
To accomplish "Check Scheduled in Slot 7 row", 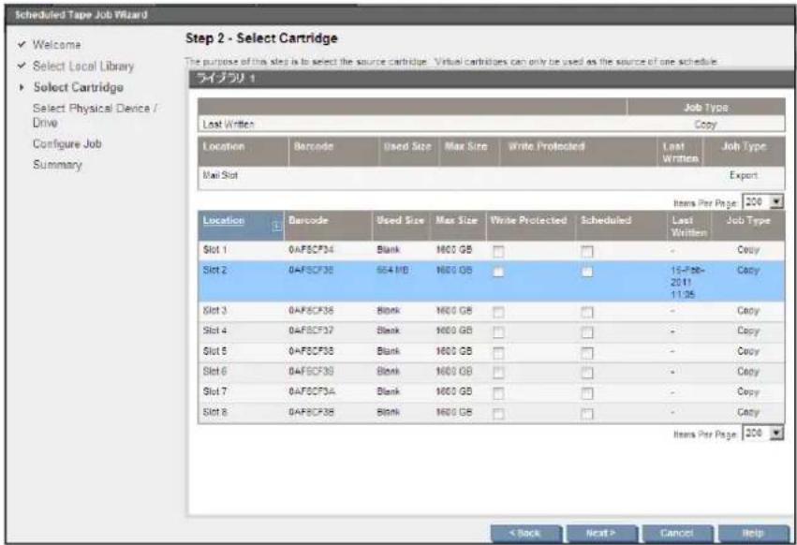I will point(587,393).
